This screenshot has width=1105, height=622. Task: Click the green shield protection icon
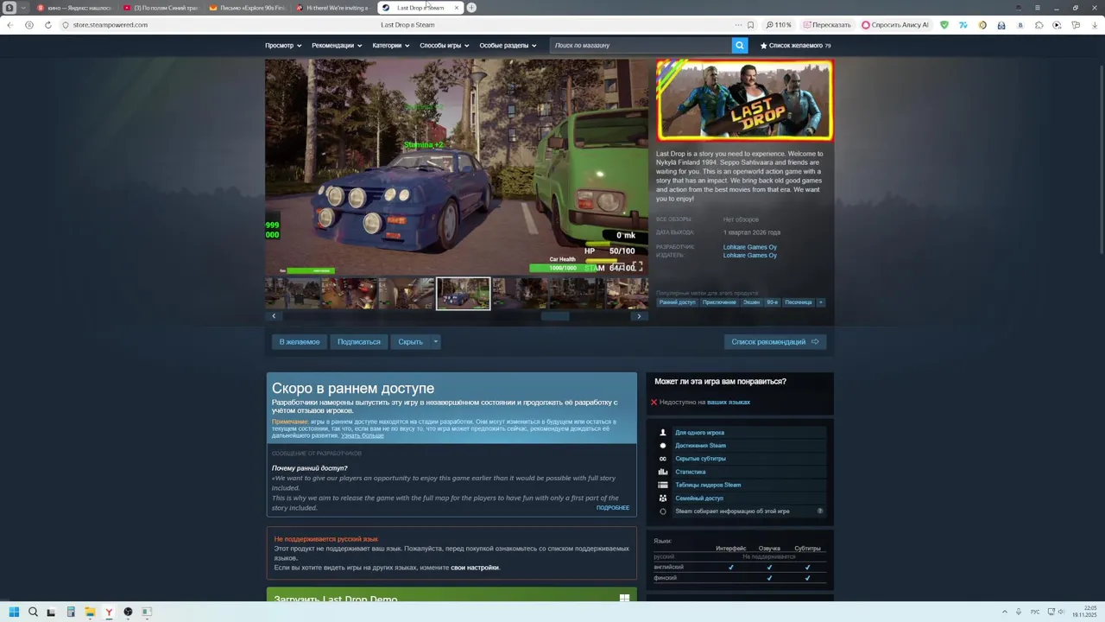944,25
